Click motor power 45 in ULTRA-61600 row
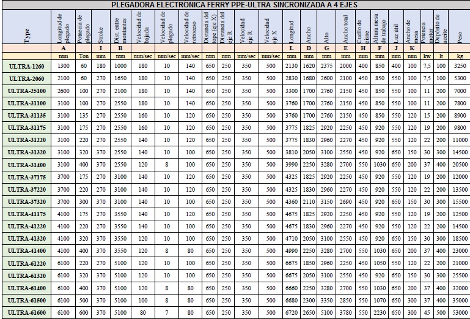The width and height of the screenshot is (470, 319). point(427,312)
